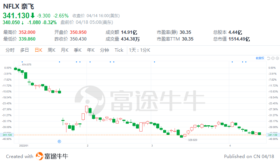Open the earnings 'E' marker below the chart
Screen dimensions: 280x164
click(59, 141)
